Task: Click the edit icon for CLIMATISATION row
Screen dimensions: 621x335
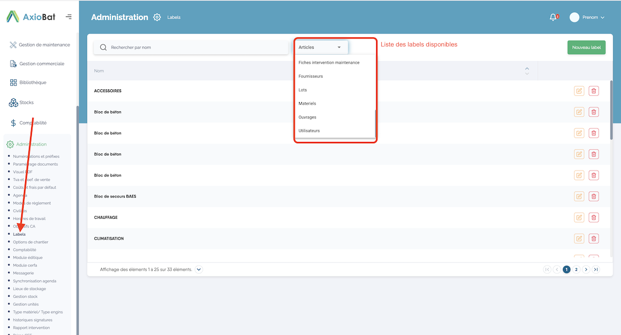Action: 579,239
